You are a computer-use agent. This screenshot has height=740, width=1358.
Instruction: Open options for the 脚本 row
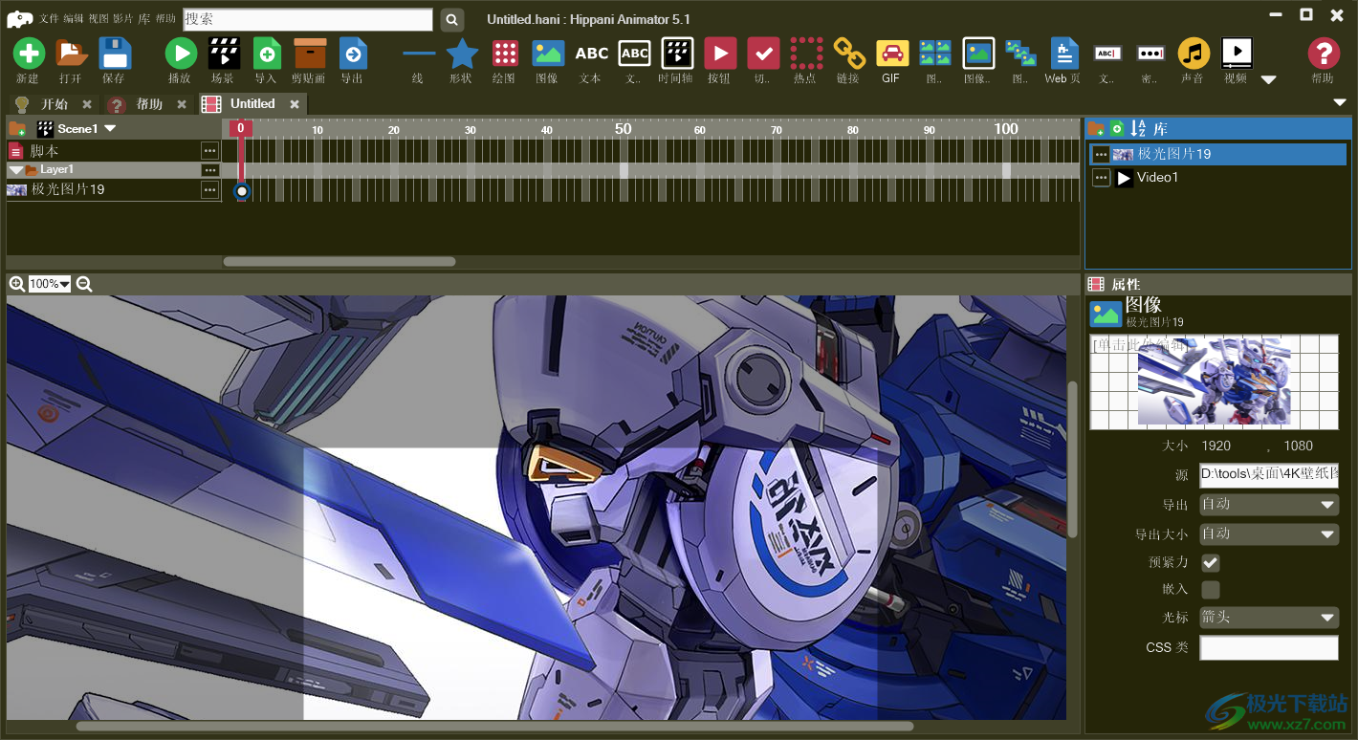click(209, 151)
